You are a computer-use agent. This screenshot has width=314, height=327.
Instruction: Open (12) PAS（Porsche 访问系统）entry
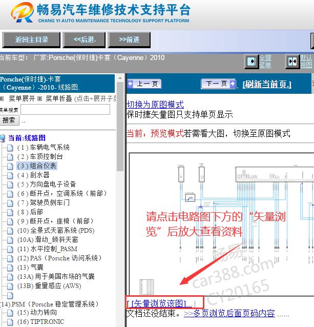coord(59,258)
